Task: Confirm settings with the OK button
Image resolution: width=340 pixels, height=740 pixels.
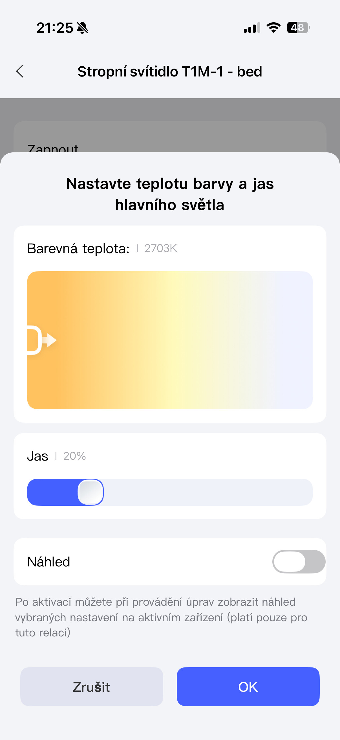Action: 248,687
